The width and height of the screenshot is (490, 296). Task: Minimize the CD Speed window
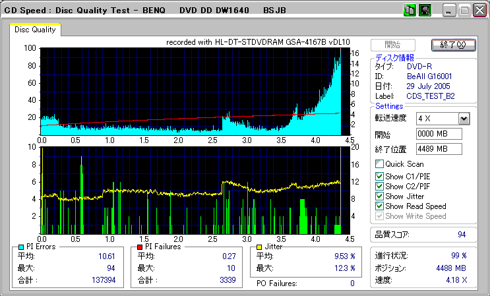(449, 11)
